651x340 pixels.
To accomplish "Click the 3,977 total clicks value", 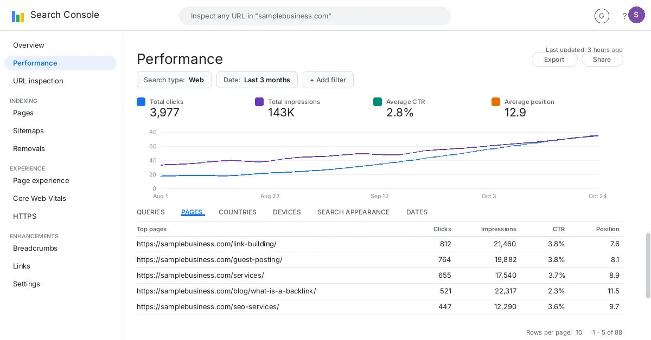I will pyautogui.click(x=164, y=113).
